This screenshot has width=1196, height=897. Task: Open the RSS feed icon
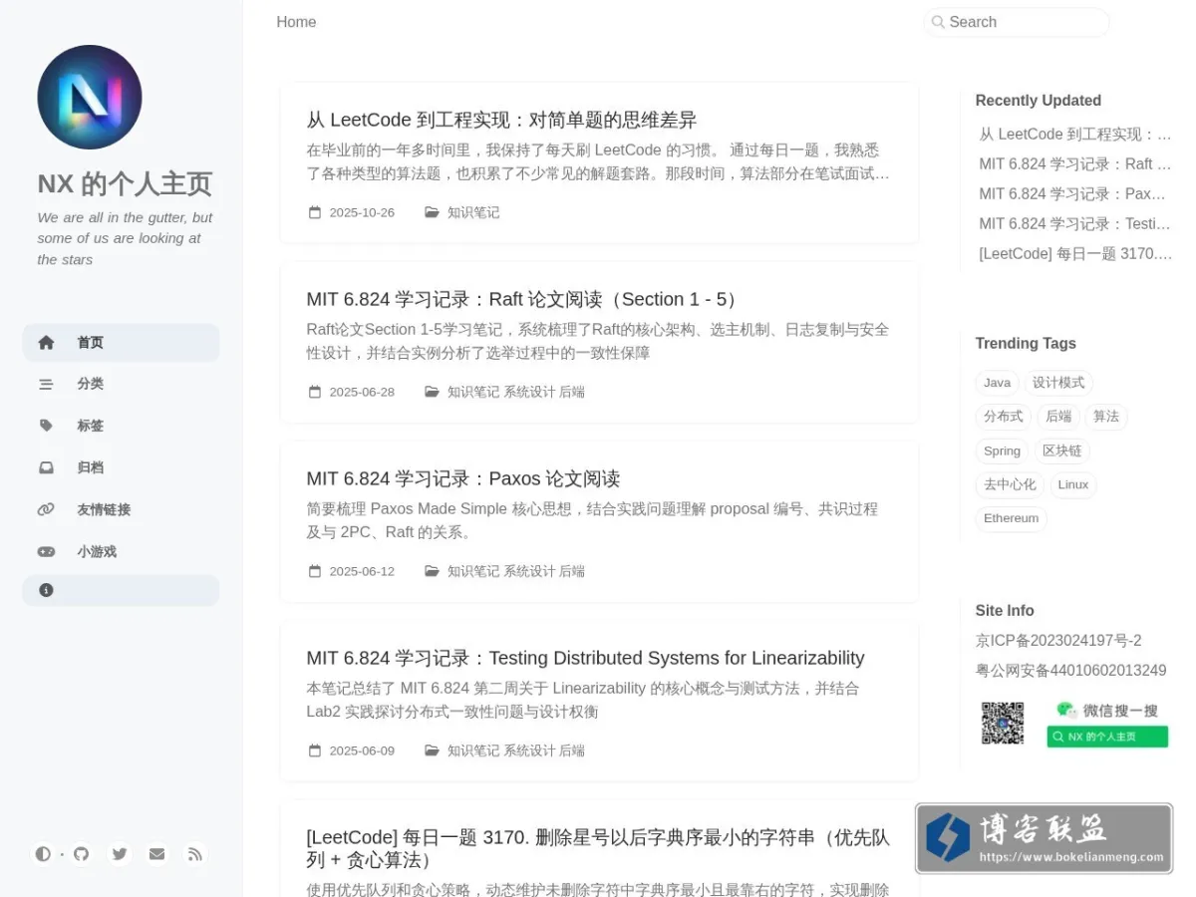pos(195,854)
